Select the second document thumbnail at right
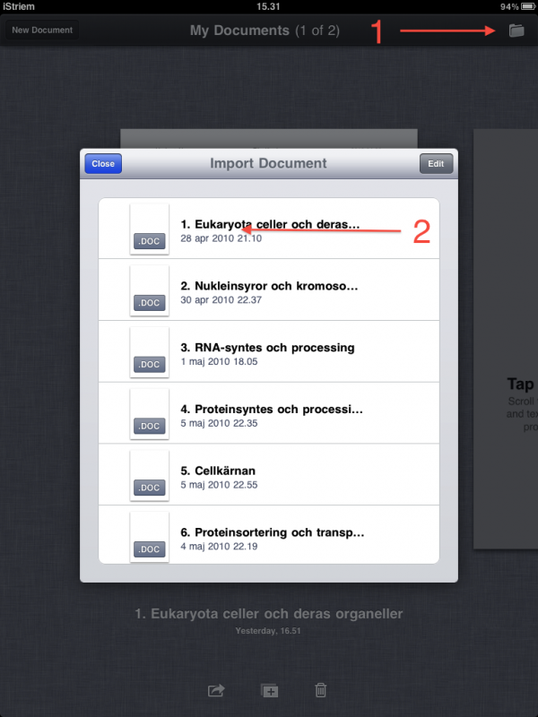This screenshot has width=538, height=717. 506,339
